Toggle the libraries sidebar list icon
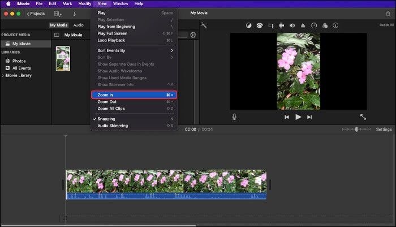 click(57, 35)
